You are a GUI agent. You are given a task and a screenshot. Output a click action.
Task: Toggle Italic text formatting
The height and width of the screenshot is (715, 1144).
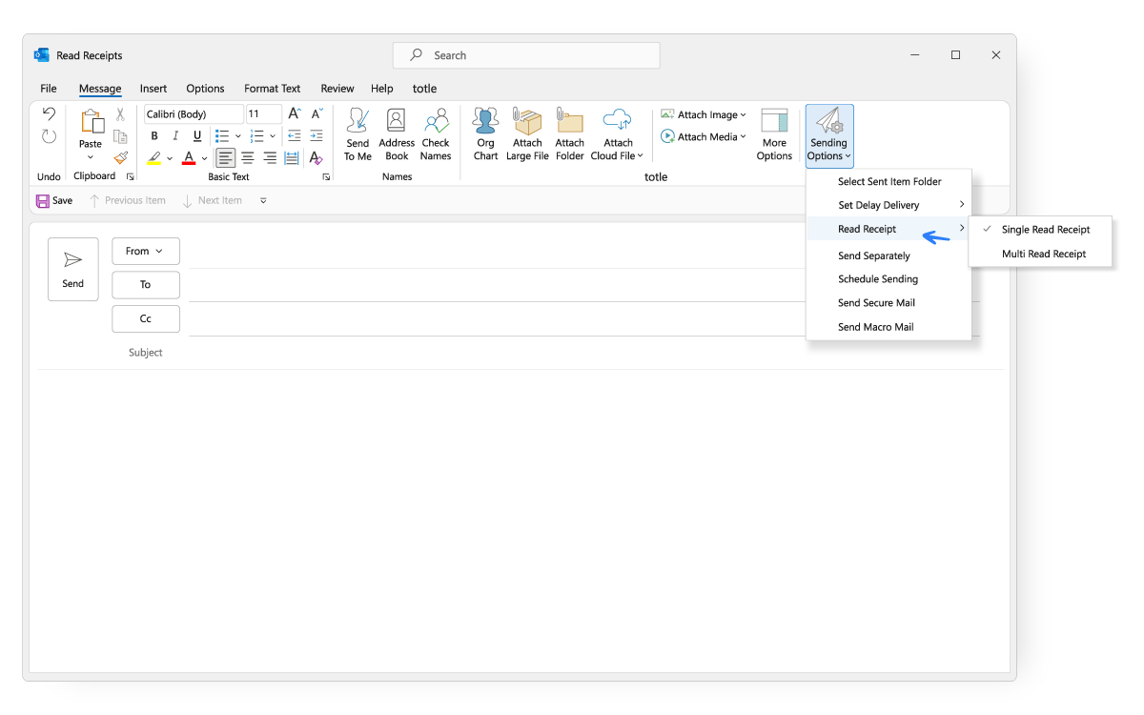tap(175, 136)
